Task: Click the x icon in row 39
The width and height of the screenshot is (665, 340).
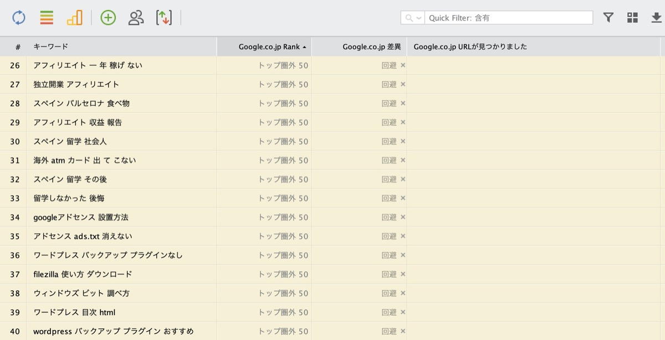Action: point(403,312)
